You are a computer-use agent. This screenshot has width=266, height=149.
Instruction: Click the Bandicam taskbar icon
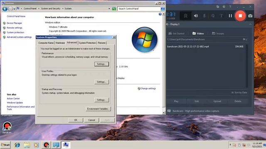coord(46,145)
